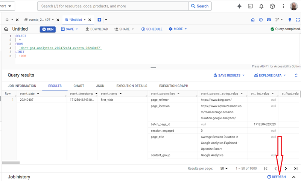
Task: Open the project selector dropdown
Action: click(x=7, y=6)
